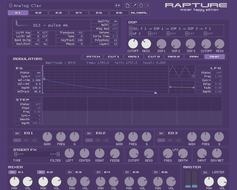Click the new program page icon
Image resolution: width=237 pixels, height=190 pixels.
(x=127, y=5)
